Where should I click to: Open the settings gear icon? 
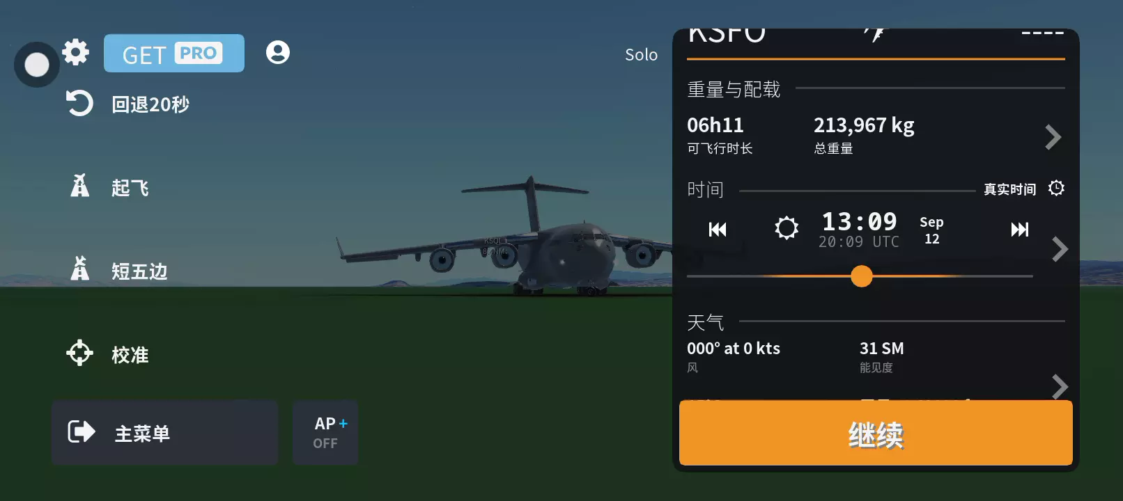click(x=76, y=52)
